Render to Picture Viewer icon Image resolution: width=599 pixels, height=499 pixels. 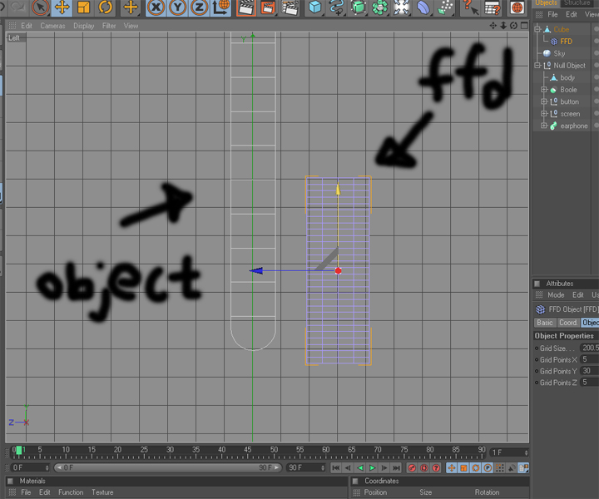267,7
